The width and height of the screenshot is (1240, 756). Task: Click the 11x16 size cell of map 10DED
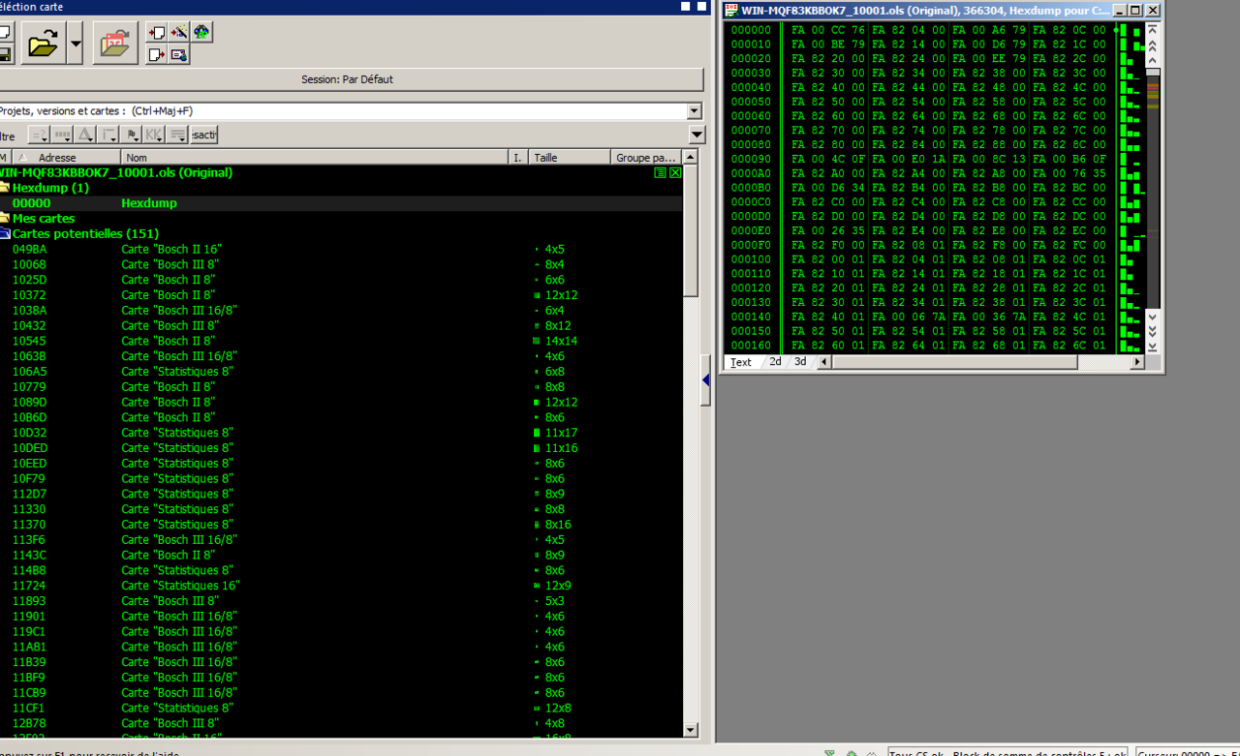pos(561,448)
